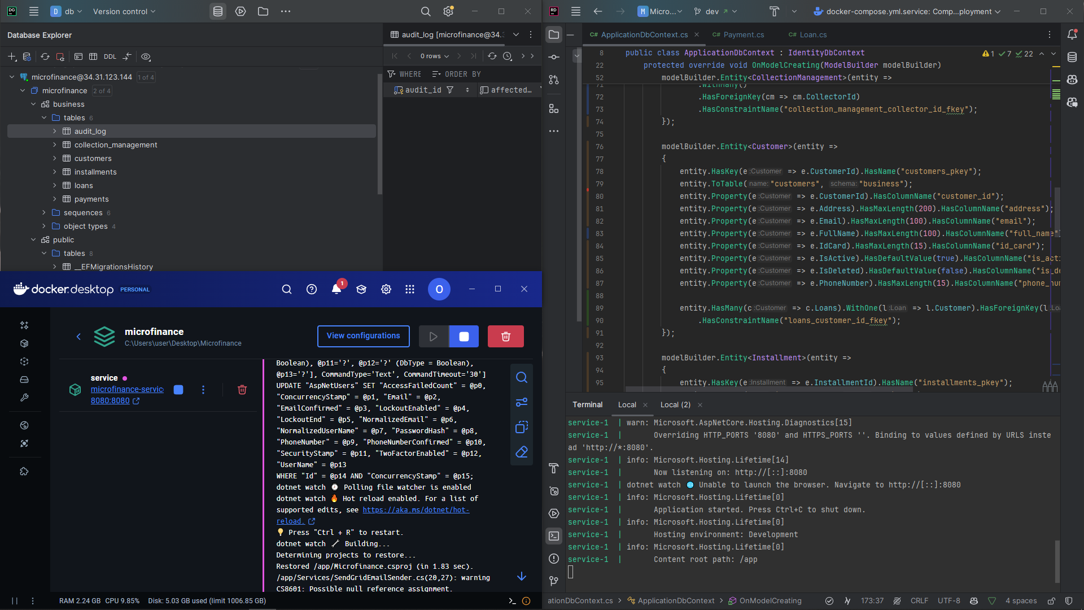Image resolution: width=1084 pixels, height=610 pixels.
Task: Open Docker Desktop notifications bell
Action: tap(336, 289)
